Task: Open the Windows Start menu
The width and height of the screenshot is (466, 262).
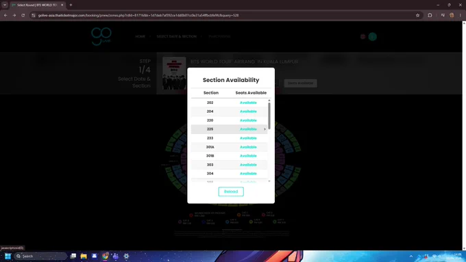Action: coord(8,256)
